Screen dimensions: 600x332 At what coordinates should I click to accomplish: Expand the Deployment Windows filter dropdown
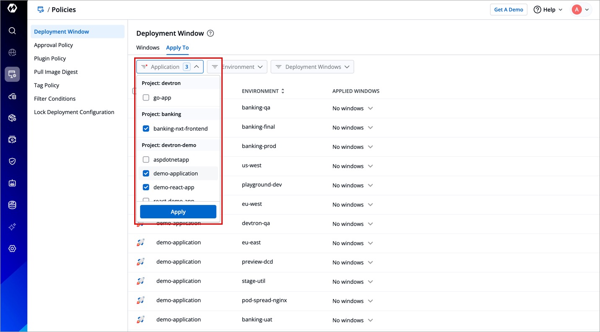pyautogui.click(x=312, y=67)
